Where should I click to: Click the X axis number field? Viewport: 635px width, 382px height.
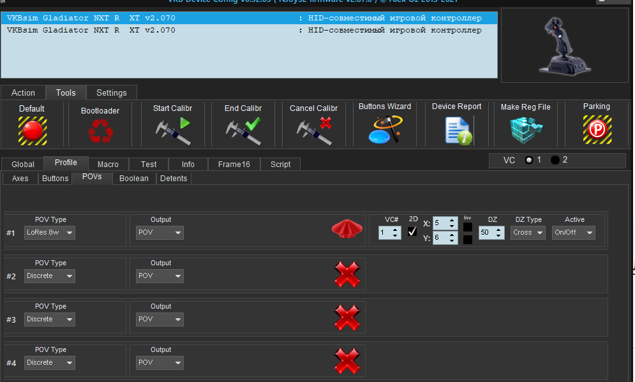445,223
